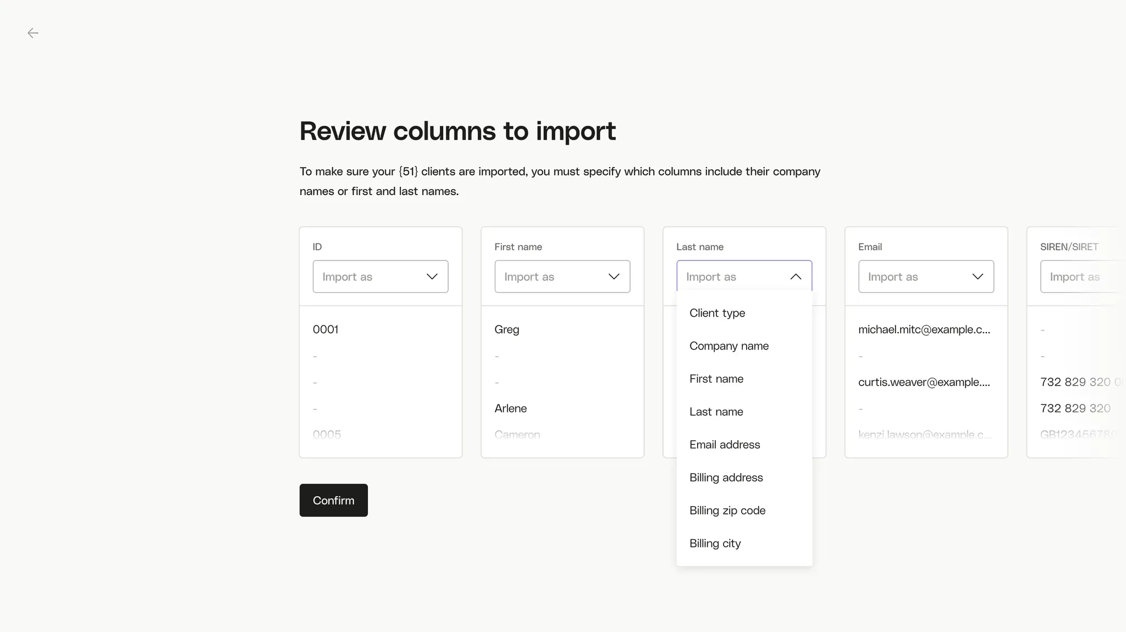Choose Company name option

click(x=729, y=346)
